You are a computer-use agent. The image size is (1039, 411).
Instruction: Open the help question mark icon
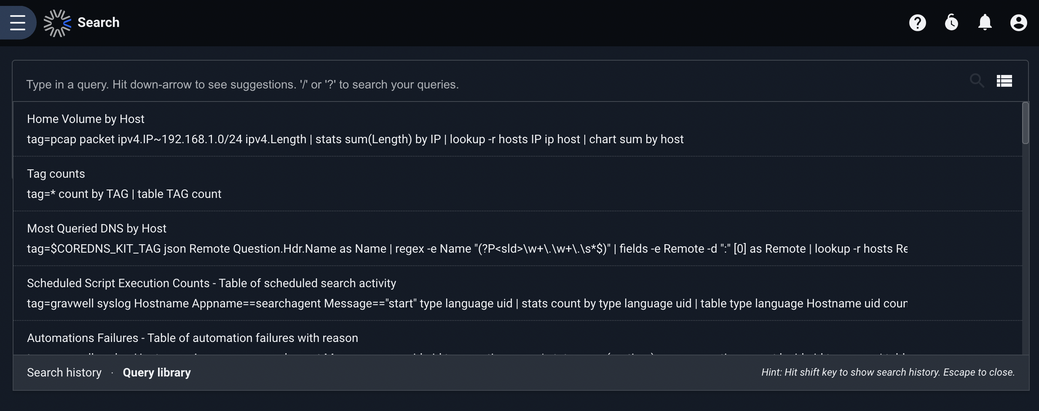click(x=918, y=23)
